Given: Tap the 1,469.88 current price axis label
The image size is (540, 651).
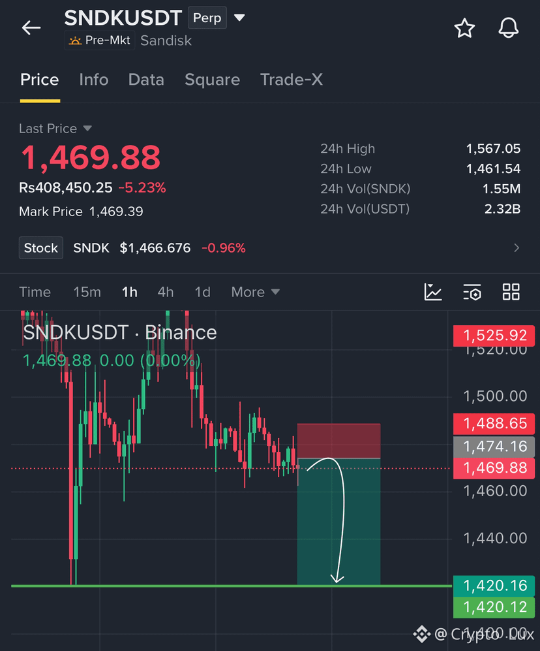Looking at the screenshot, I should click(494, 468).
